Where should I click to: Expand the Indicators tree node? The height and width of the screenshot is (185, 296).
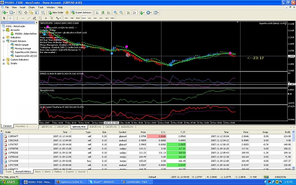coord(4,37)
